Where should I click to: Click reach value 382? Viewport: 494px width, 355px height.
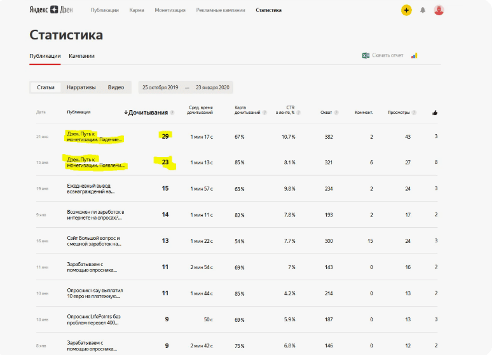point(329,137)
